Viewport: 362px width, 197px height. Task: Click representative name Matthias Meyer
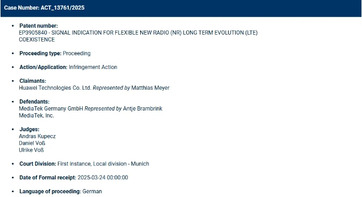coord(150,88)
